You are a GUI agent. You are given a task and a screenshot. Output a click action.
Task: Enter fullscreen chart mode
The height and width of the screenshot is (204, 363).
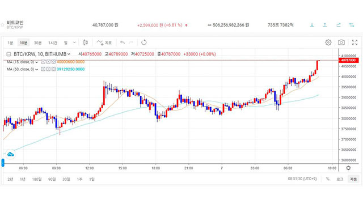[x=354, y=42]
